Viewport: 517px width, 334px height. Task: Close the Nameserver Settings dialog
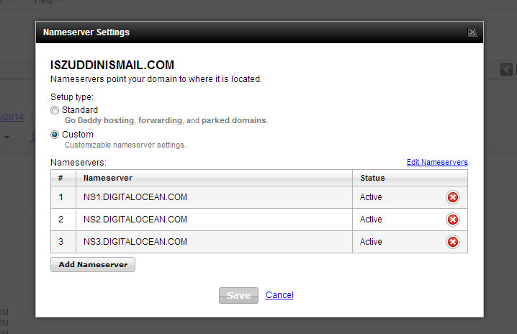[x=472, y=32]
